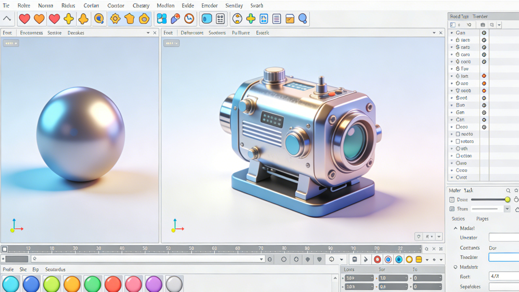The width and height of the screenshot is (519, 292).
Task: Click the orange clock icon in toolbar
Action: click(x=189, y=19)
